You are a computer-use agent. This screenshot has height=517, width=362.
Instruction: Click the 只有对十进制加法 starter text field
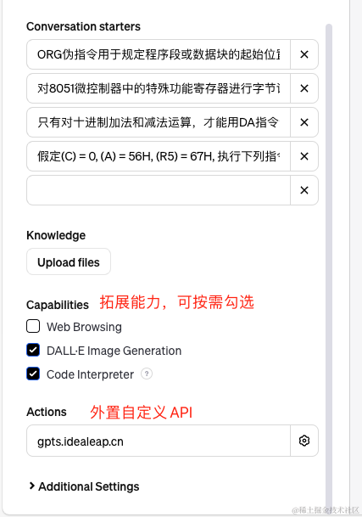(159, 122)
